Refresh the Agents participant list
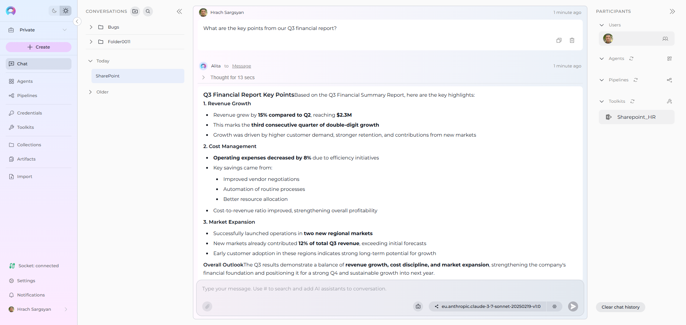686x325 pixels. click(x=631, y=59)
